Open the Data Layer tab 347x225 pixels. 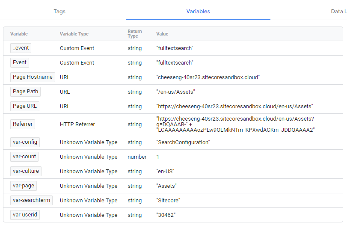338,12
